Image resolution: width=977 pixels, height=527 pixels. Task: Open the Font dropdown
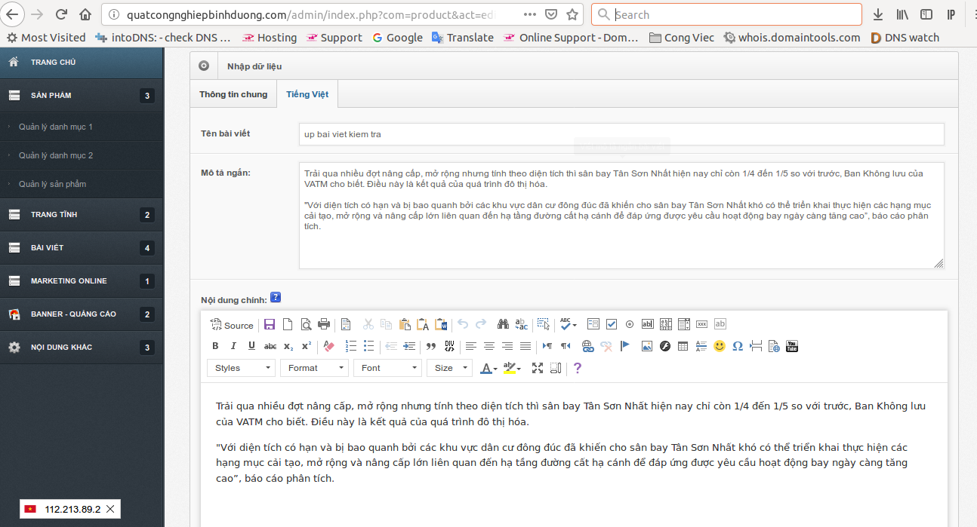point(387,368)
